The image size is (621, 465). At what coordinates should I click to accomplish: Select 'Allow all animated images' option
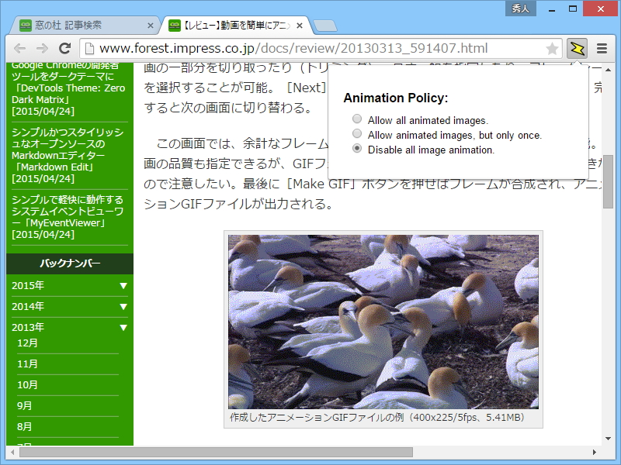pos(356,119)
